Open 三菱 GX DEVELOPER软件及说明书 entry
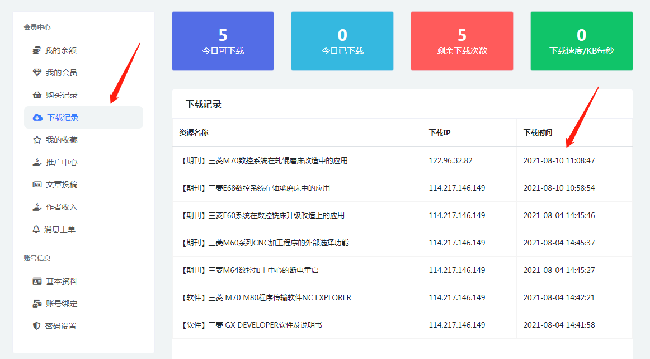The image size is (650, 359). pos(251,324)
